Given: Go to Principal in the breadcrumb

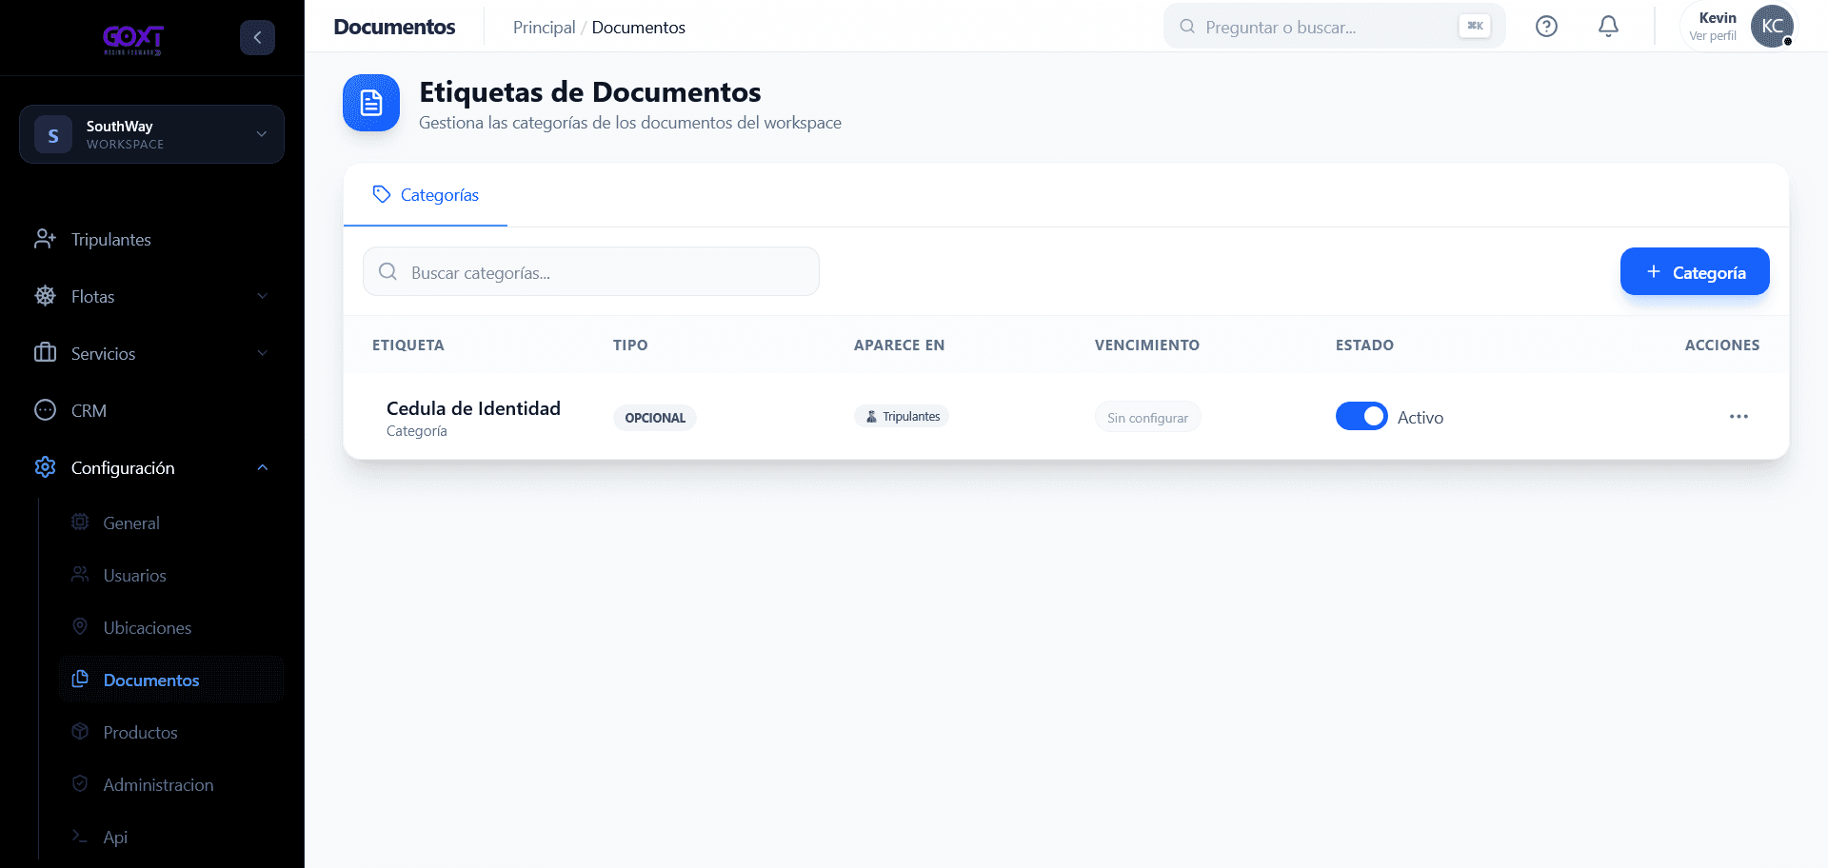Looking at the screenshot, I should point(544,28).
